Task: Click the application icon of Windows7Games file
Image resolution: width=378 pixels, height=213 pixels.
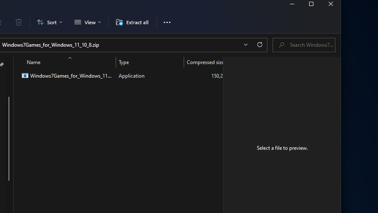Action: (25, 76)
